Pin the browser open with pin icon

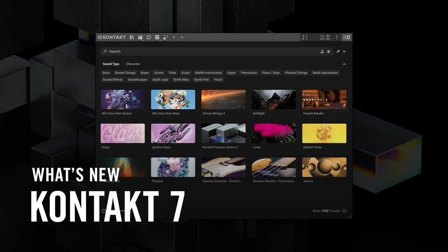(x=338, y=51)
